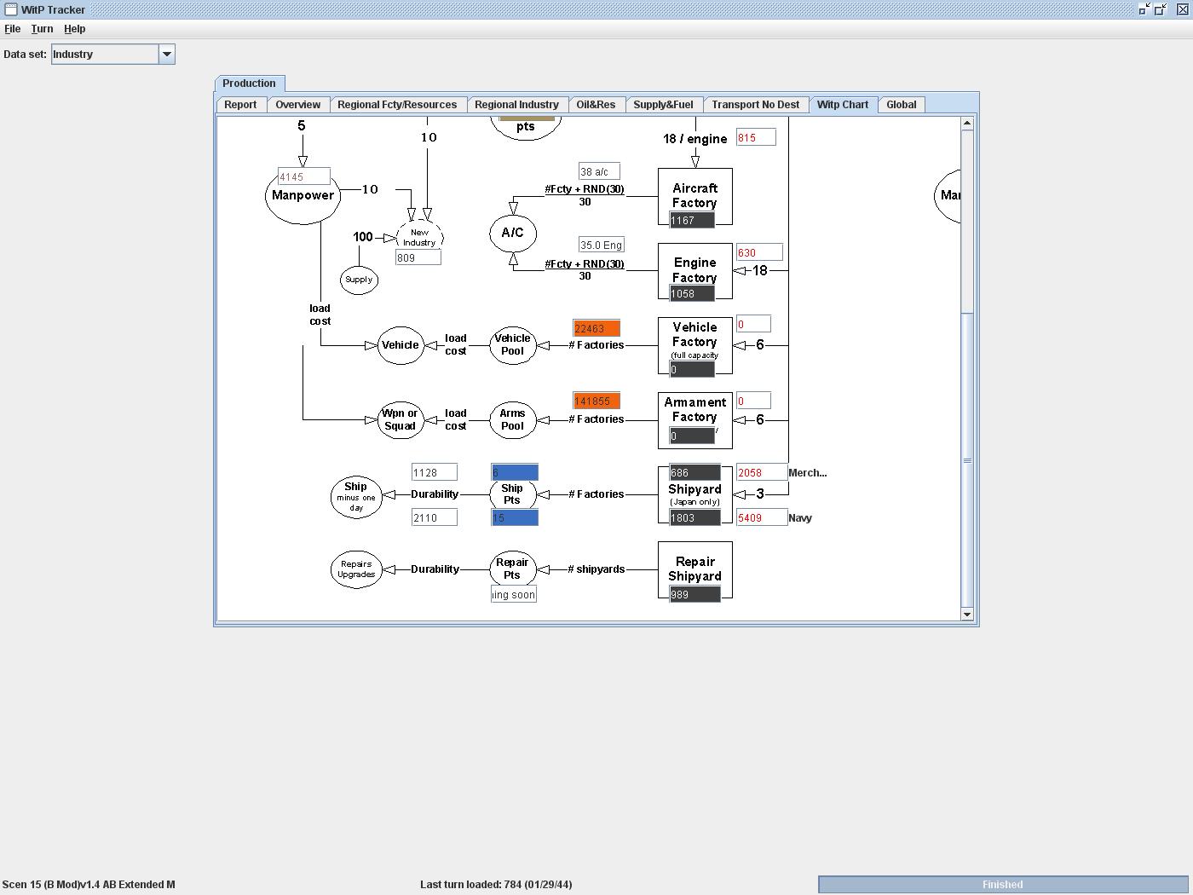Viewport: 1193px width, 895px height.
Task: Open the Regional Industry tab
Action: point(516,105)
